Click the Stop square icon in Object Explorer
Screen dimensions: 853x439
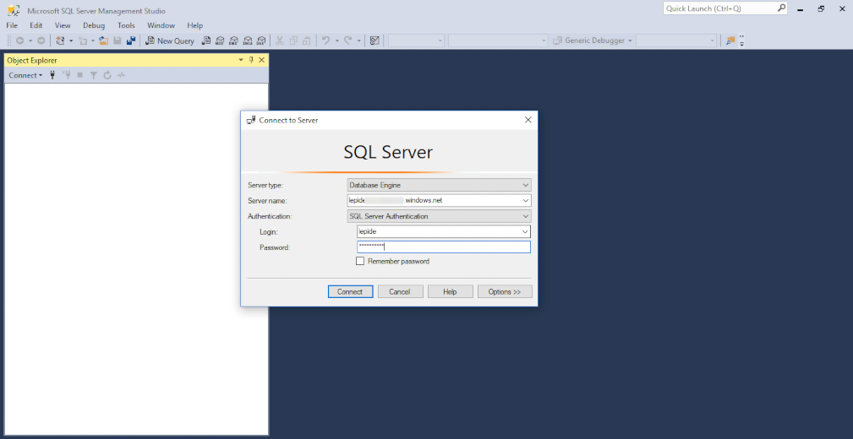(x=80, y=75)
